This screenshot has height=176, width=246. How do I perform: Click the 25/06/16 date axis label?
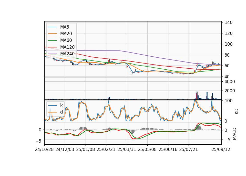point(168,149)
